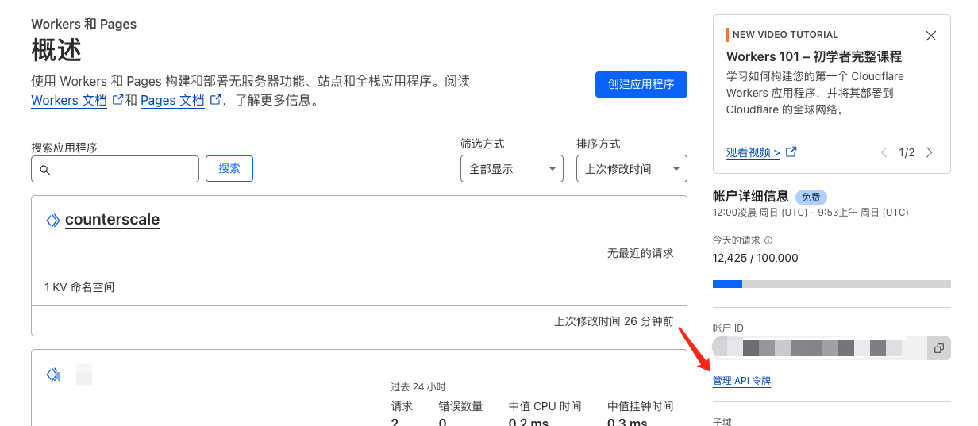Open the 排序方式 上次修改时间 dropdown
The height and width of the screenshot is (426, 978).
point(632,169)
